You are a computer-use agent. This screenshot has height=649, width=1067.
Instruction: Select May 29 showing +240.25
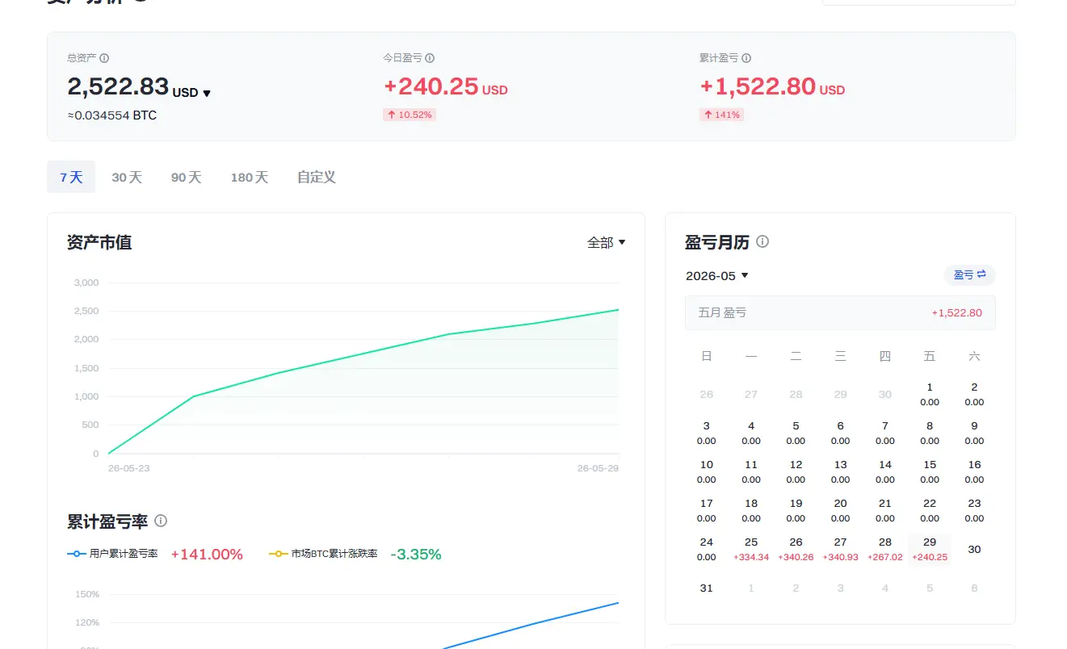click(930, 549)
